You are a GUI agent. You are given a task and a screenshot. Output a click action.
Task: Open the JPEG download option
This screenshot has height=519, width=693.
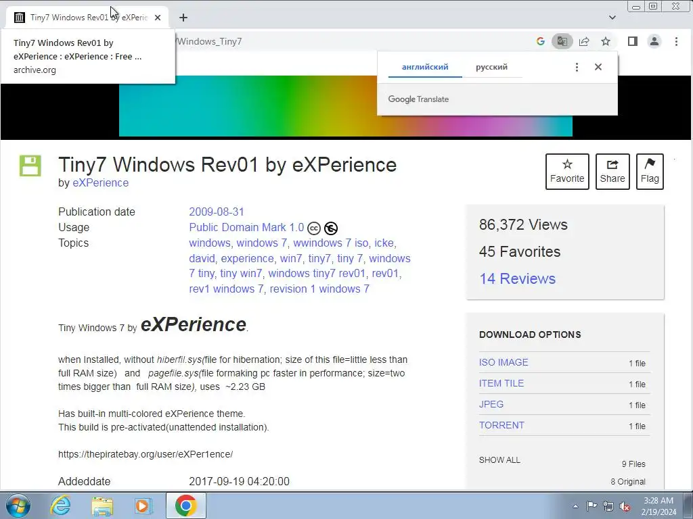(x=491, y=404)
